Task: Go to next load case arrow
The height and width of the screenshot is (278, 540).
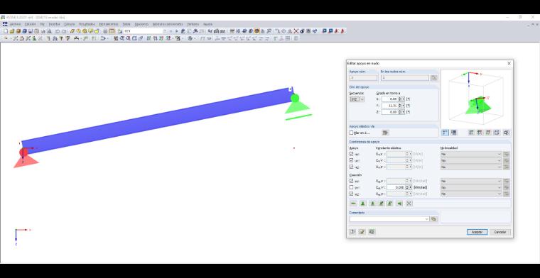Action: pos(177,31)
